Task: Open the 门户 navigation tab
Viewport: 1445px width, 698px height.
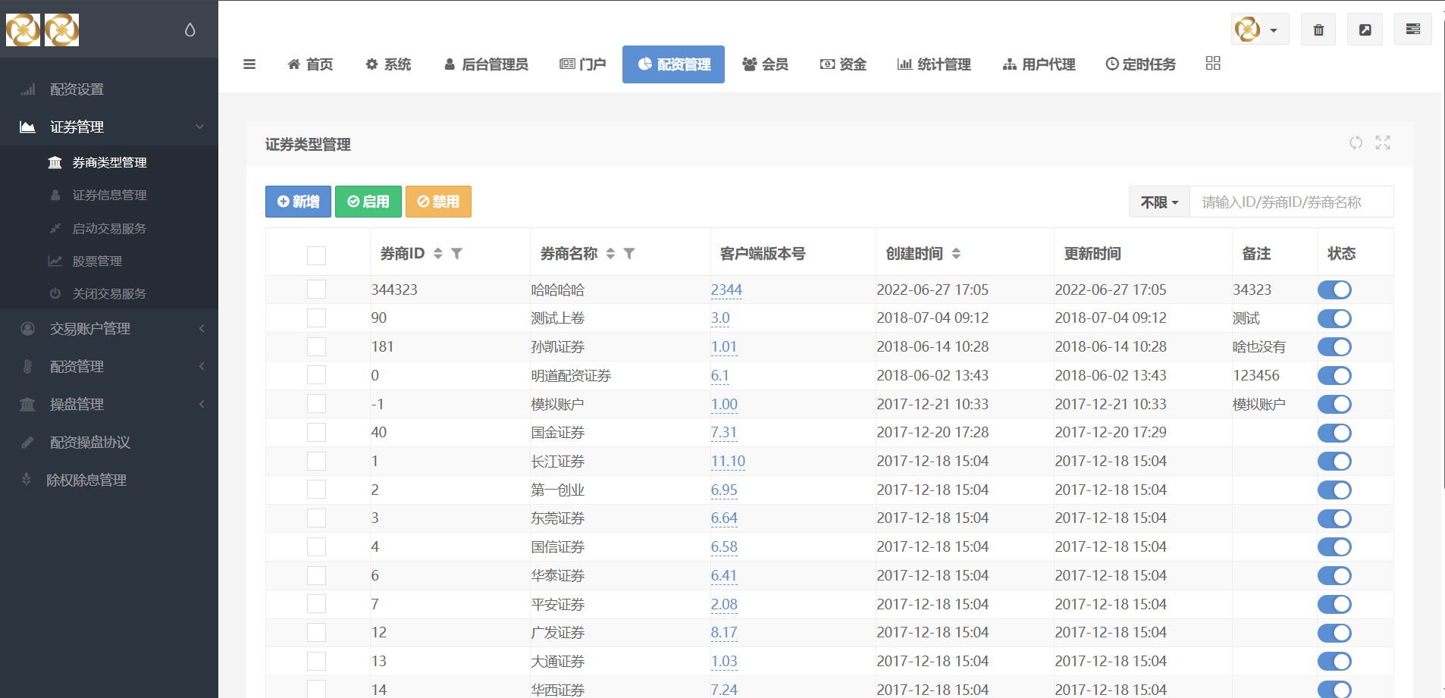Action: [582, 64]
